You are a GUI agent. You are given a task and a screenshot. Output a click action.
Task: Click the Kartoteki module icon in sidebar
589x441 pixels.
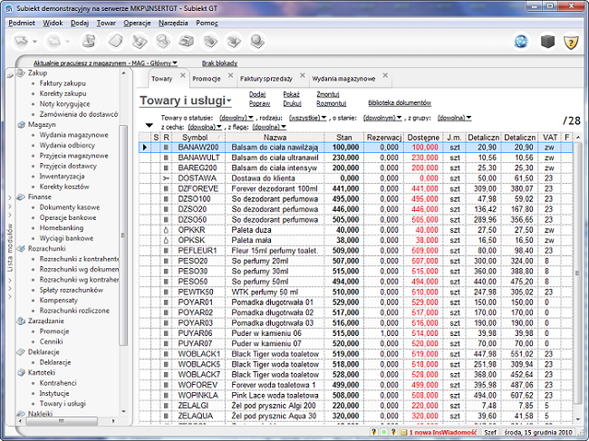click(x=23, y=372)
